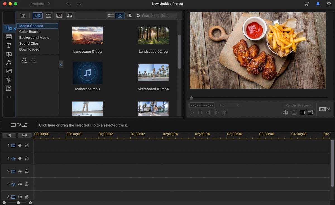The height and width of the screenshot is (205, 335).
Task: Click the Import Media icon
Action: tap(23, 16)
